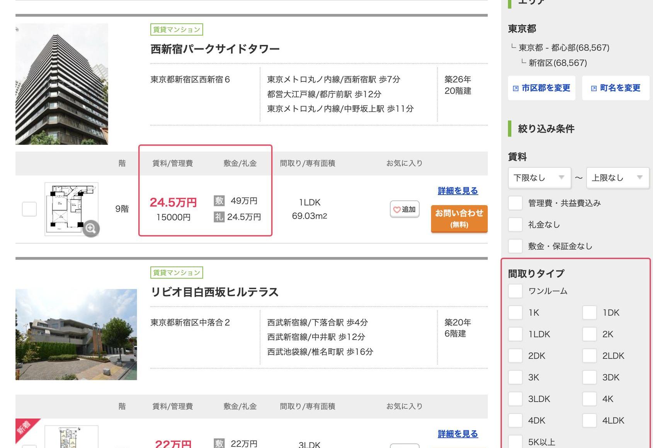Screen dimensions: 653x448
Task: Click 詳細を見る link for 22万円 room
Action: coord(458,434)
